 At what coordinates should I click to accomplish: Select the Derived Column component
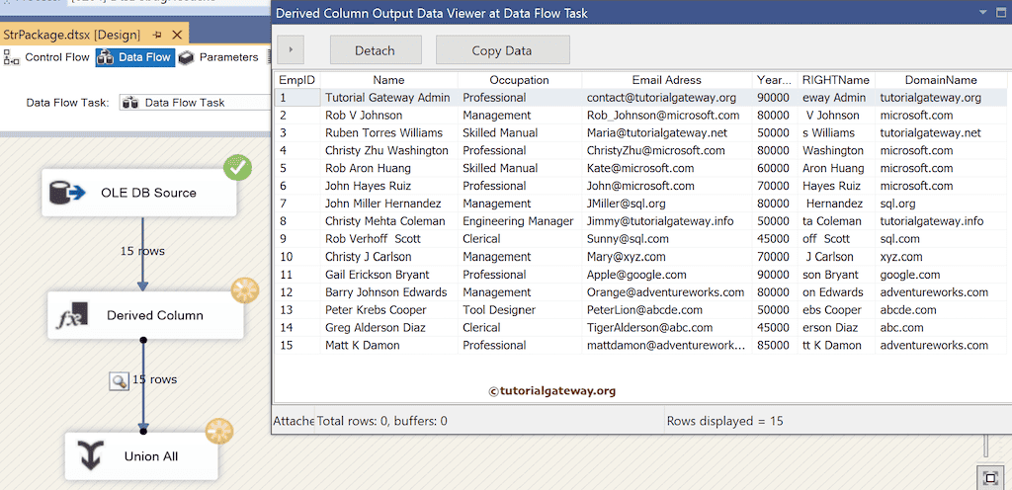click(x=146, y=315)
